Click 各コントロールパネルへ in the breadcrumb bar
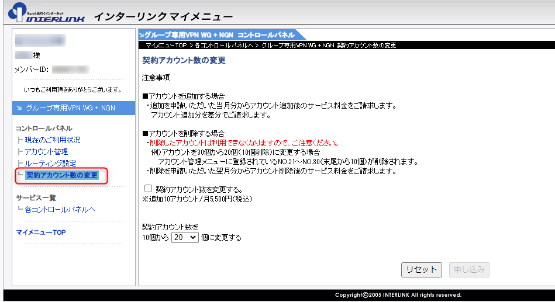This screenshot has height=302, width=555. 224,46
